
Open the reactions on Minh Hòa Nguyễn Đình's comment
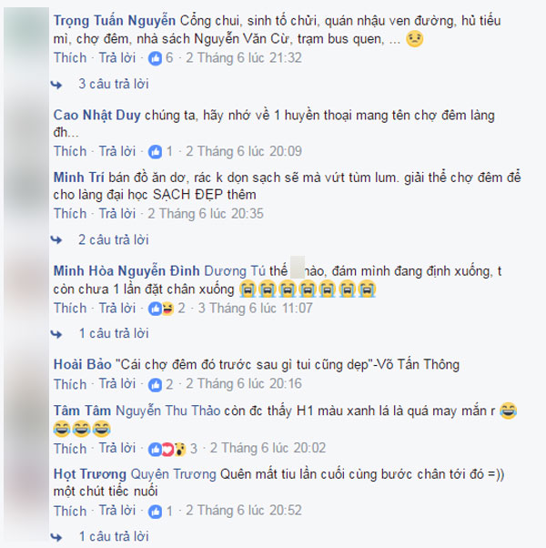[x=161, y=309]
